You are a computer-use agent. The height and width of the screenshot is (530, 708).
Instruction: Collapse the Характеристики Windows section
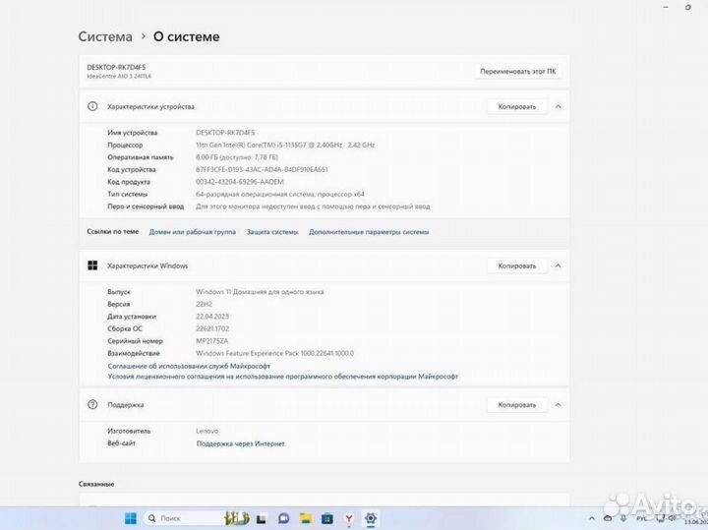(x=559, y=265)
